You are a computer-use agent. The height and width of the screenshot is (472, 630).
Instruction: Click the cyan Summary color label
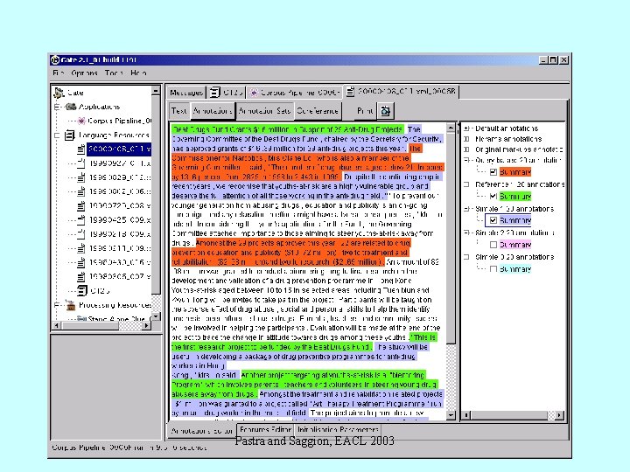coord(515,269)
